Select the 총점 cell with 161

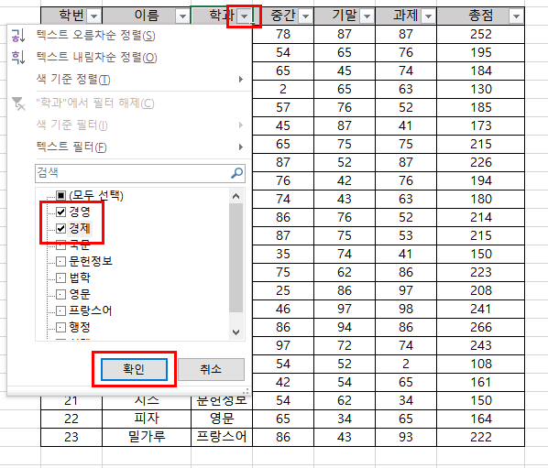click(480, 382)
